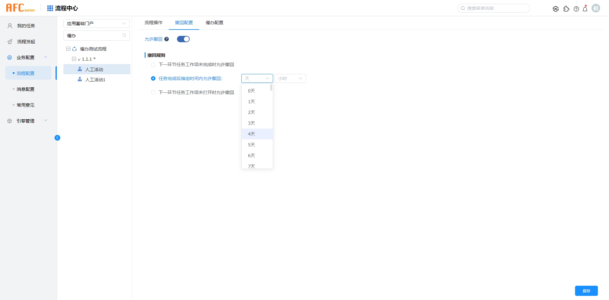Select radio 下一环节任务工作项未打开时允许撤回
Screen dimensions: 609x300
pos(153,93)
